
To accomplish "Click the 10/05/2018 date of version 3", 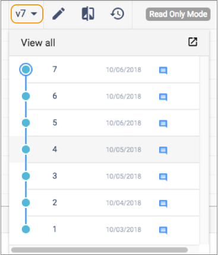I will click(124, 176).
